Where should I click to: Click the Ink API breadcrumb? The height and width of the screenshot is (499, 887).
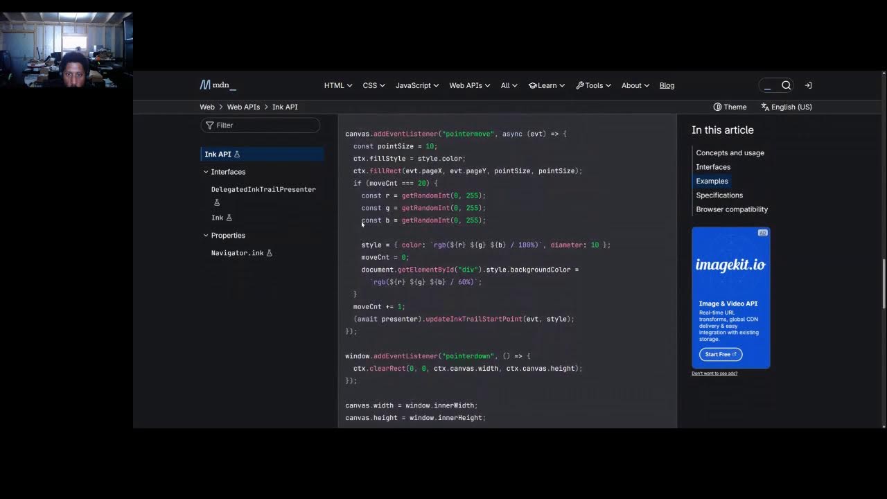point(285,107)
